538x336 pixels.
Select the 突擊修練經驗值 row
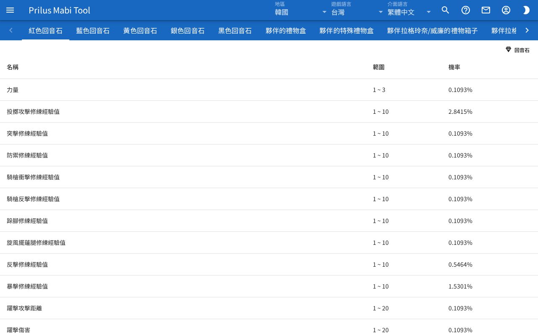click(x=269, y=134)
